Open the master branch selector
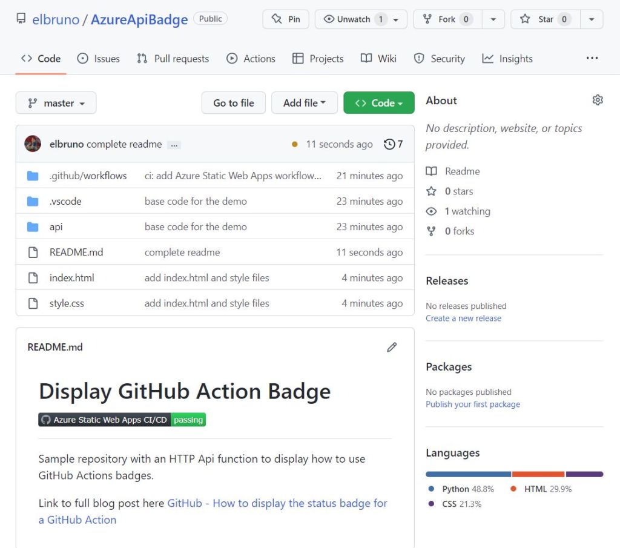This screenshot has height=548, width=620. coord(56,103)
